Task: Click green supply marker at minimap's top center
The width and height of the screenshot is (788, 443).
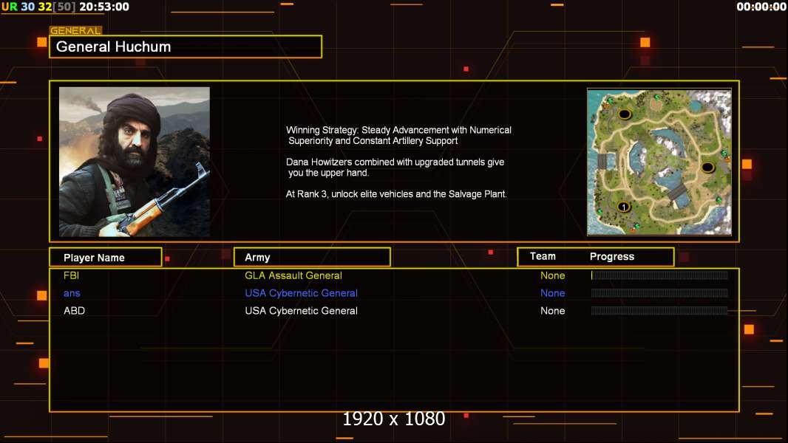Action: [x=657, y=97]
